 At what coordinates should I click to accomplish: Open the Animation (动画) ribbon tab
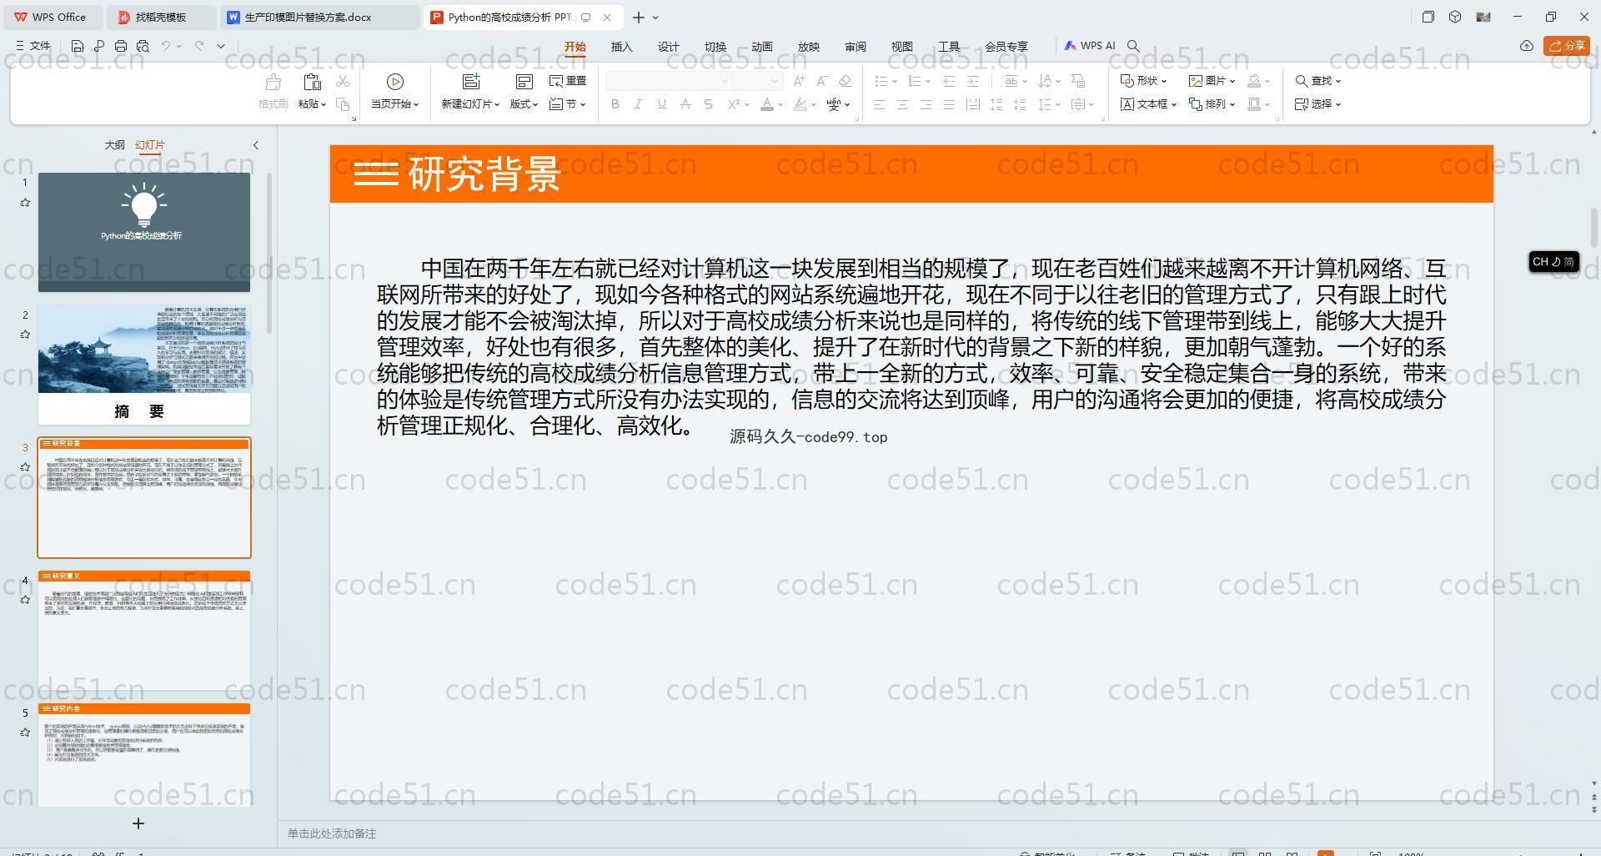coord(762,47)
